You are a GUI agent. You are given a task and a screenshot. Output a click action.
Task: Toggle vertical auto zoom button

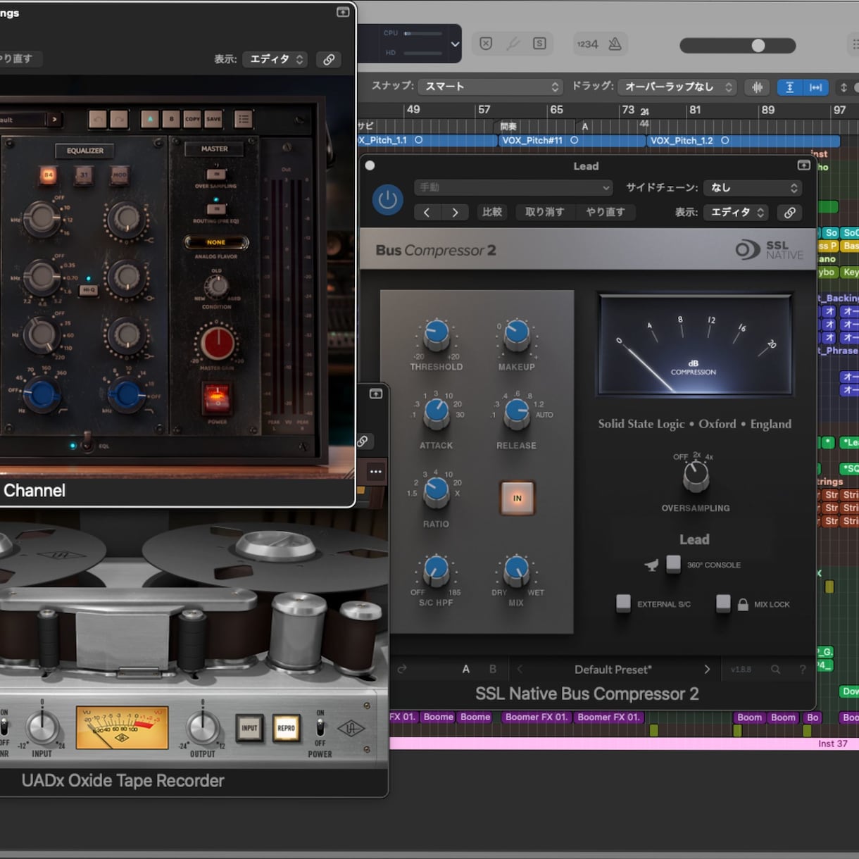tap(789, 87)
